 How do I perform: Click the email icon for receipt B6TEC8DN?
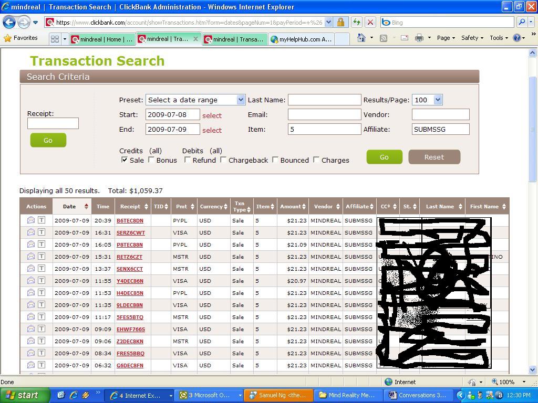[x=31, y=220]
